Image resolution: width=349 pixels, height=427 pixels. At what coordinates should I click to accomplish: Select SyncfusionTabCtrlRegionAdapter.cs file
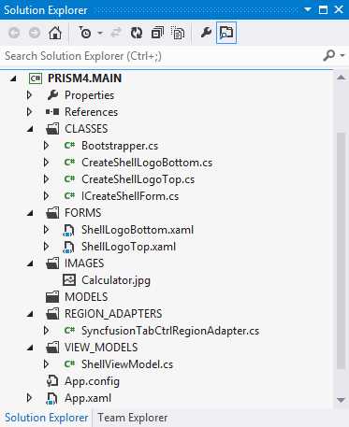(170, 331)
